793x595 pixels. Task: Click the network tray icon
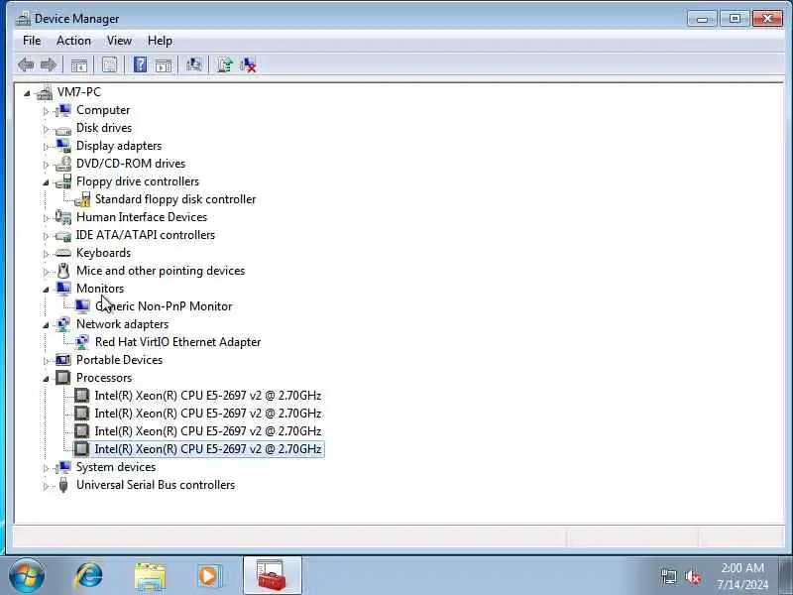668,577
